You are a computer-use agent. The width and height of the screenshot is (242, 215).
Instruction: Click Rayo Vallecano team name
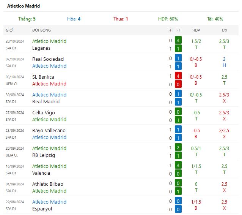coord(49,131)
